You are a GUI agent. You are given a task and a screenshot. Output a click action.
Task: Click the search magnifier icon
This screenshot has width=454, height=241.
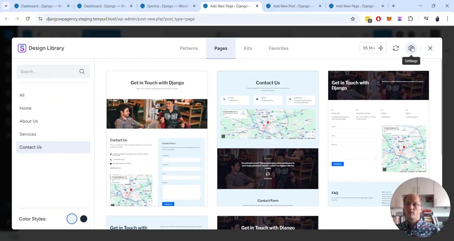tap(82, 72)
